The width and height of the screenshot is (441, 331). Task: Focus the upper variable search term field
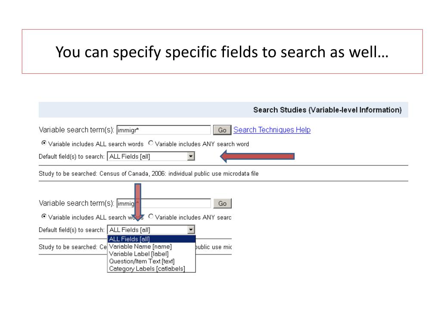tap(164, 130)
